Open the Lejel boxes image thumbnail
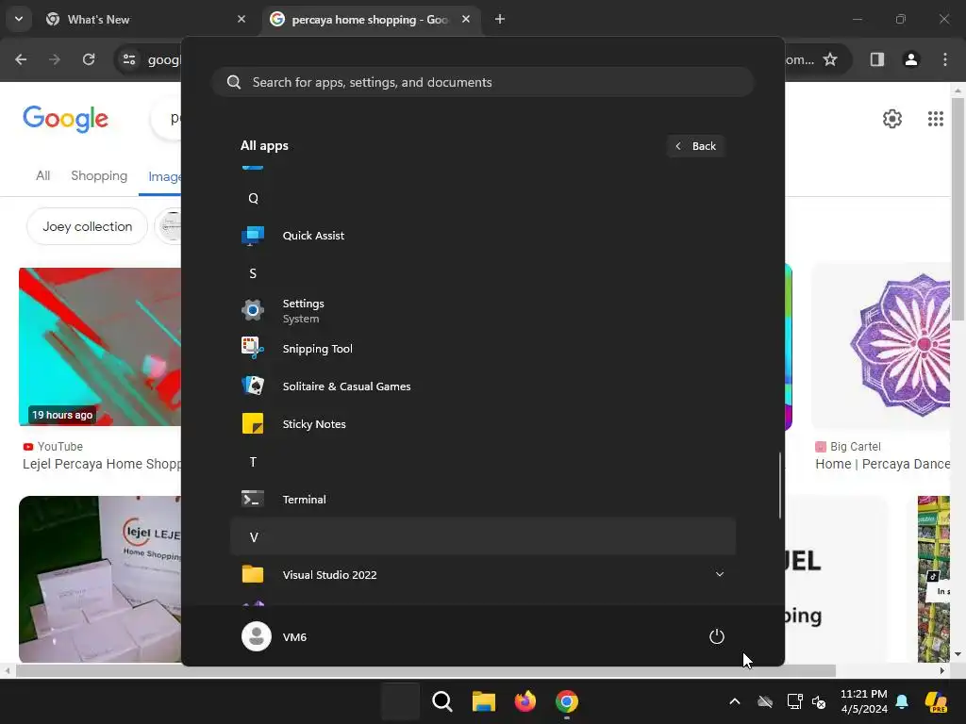966x724 pixels. click(100, 579)
